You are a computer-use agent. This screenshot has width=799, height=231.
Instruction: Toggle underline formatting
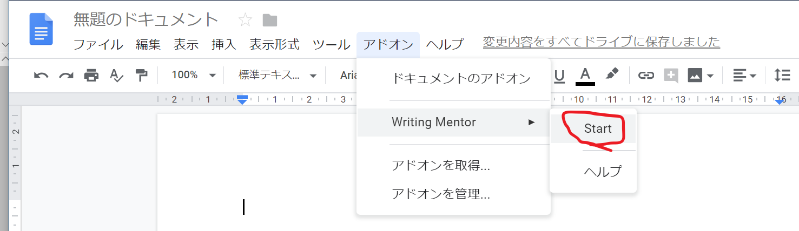coord(559,76)
